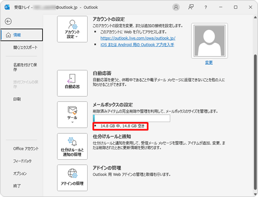
Task: Click the feedback person icon in title bar
Action: 191,7
